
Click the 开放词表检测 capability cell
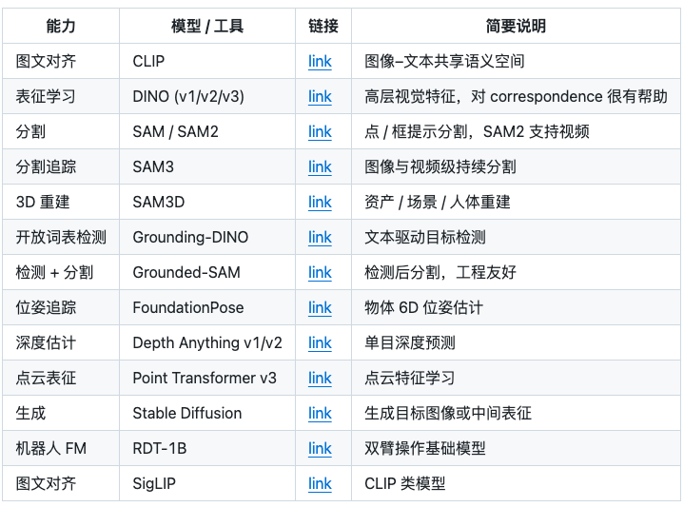(x=61, y=238)
